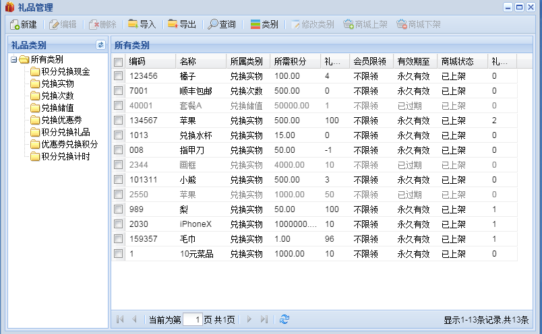Go to first page of records
The height and width of the screenshot is (334, 542).
pos(120,319)
